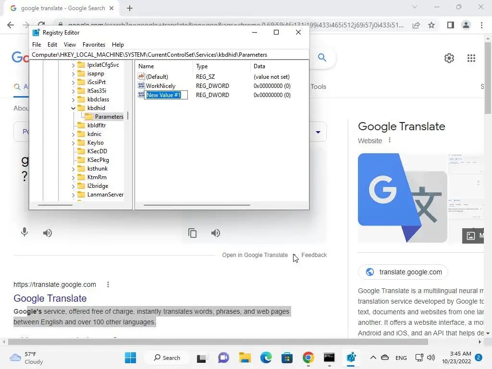492x369 pixels.
Task: Expand the kdnic tree node
Action: tap(73, 135)
